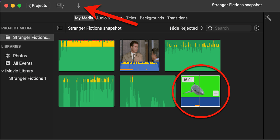The height and width of the screenshot is (140, 280).
Task: Select the green waveform clip in top row right
Action: pos(193,55)
